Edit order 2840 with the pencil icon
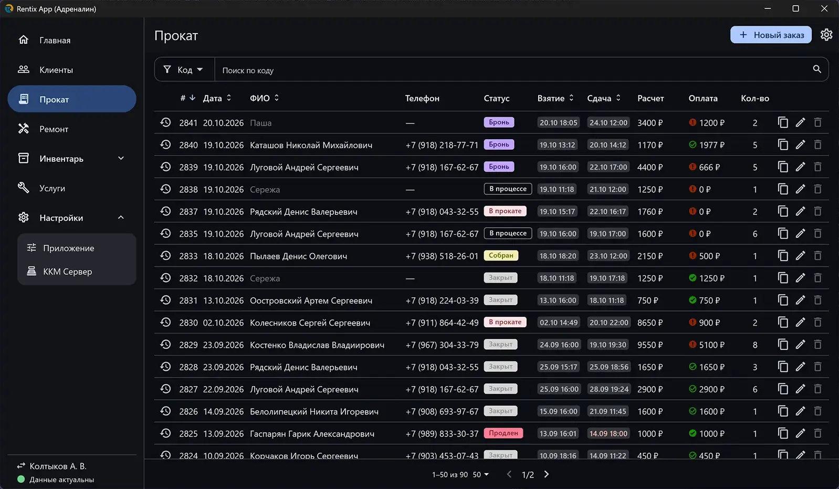Viewport: 839px width, 489px height. coord(800,144)
